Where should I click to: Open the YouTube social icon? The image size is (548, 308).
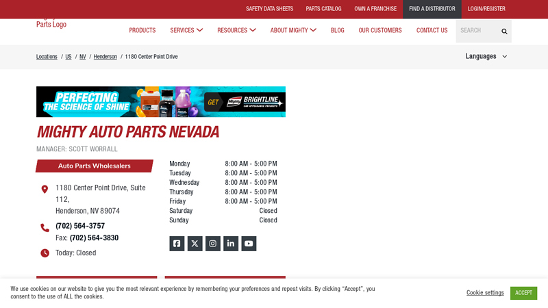click(249, 244)
